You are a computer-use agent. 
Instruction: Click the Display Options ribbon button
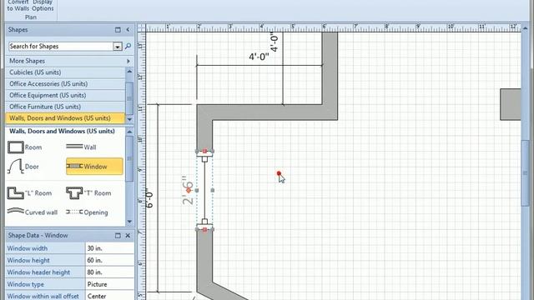point(43,5)
